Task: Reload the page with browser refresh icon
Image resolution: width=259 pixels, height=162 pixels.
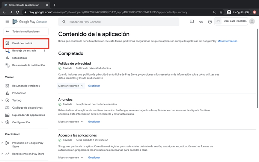Action: click(17, 12)
